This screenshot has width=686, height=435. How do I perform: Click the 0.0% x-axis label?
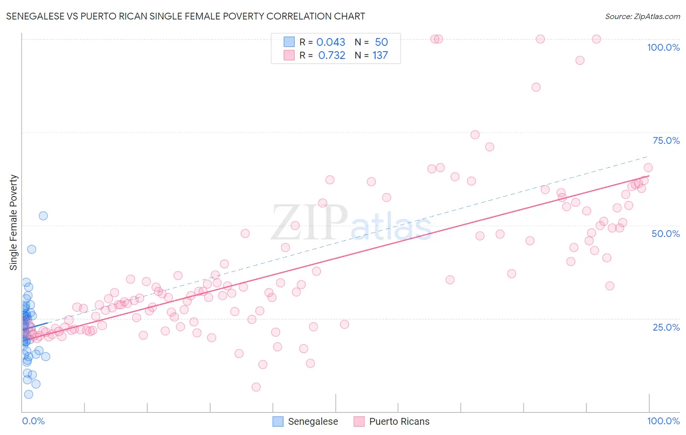pos(33,421)
